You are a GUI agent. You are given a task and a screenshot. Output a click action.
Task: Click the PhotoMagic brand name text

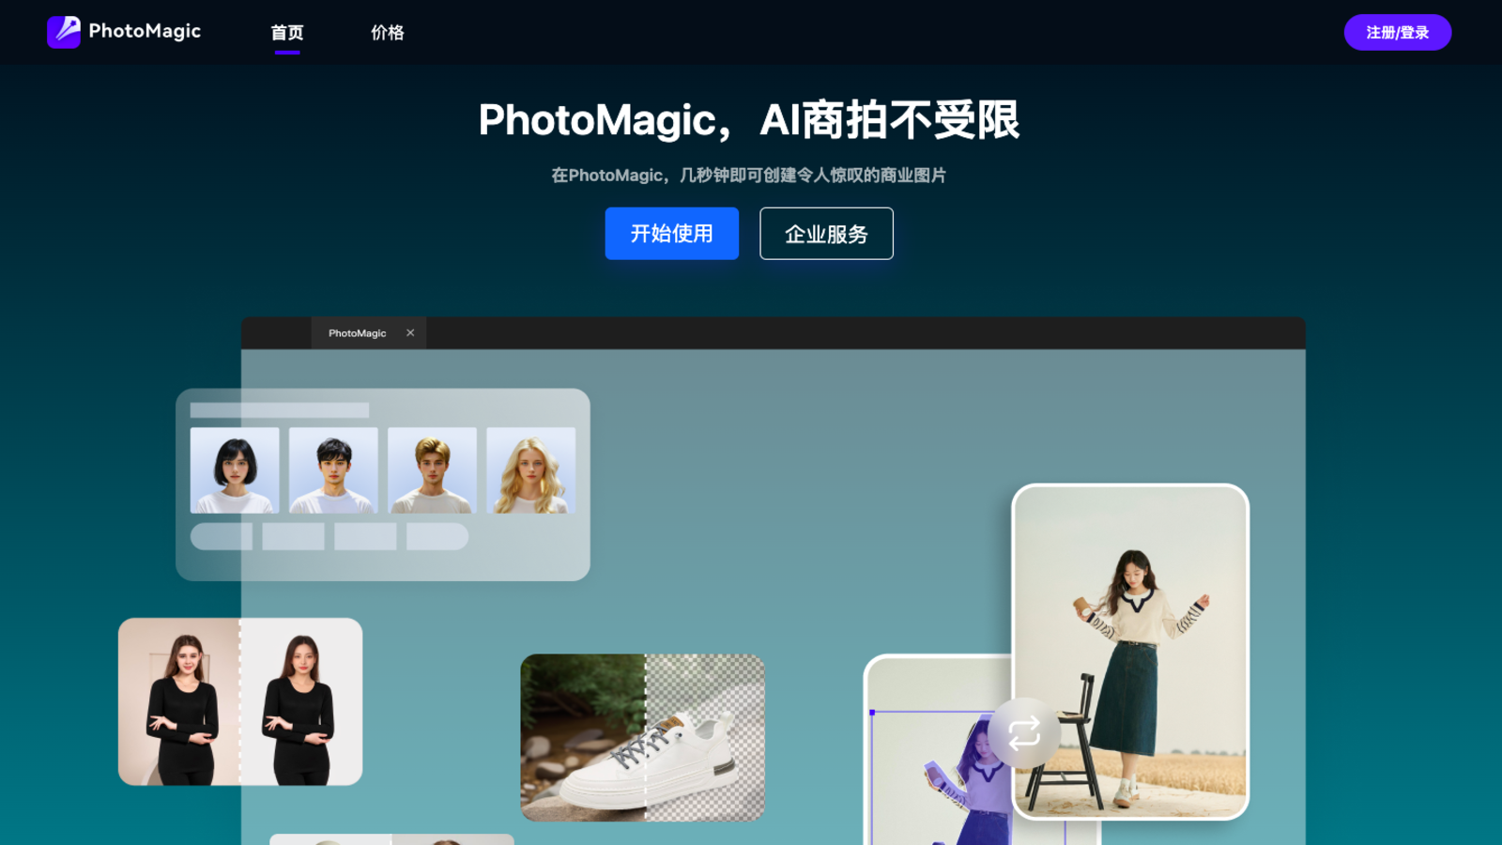tap(145, 31)
